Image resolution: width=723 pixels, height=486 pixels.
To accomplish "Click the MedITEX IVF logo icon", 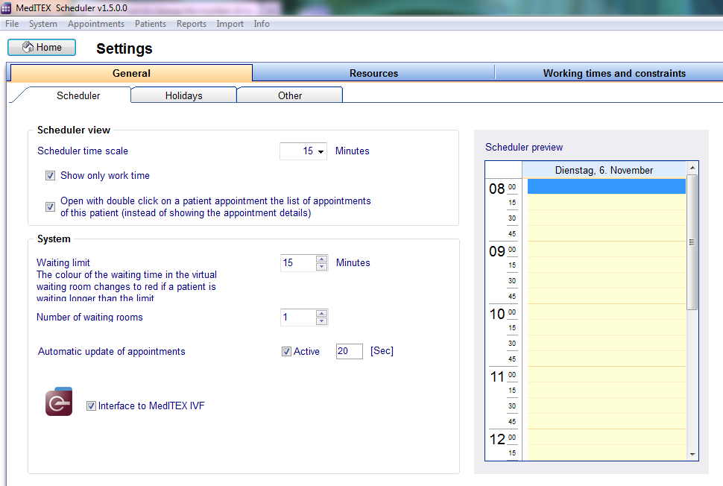I will coord(59,402).
